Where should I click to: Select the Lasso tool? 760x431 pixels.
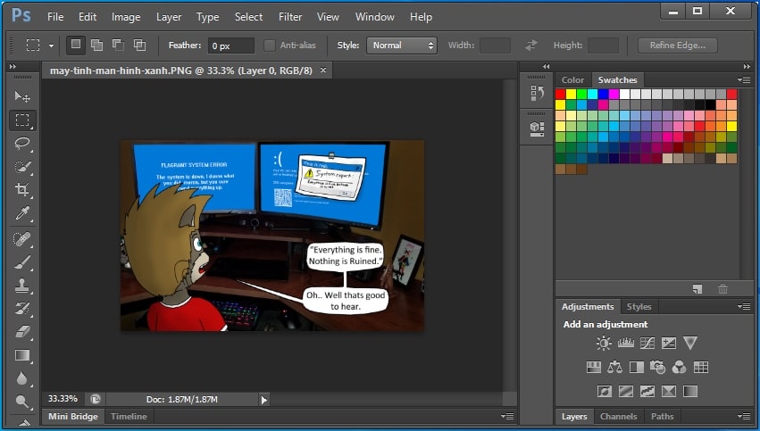(21, 144)
